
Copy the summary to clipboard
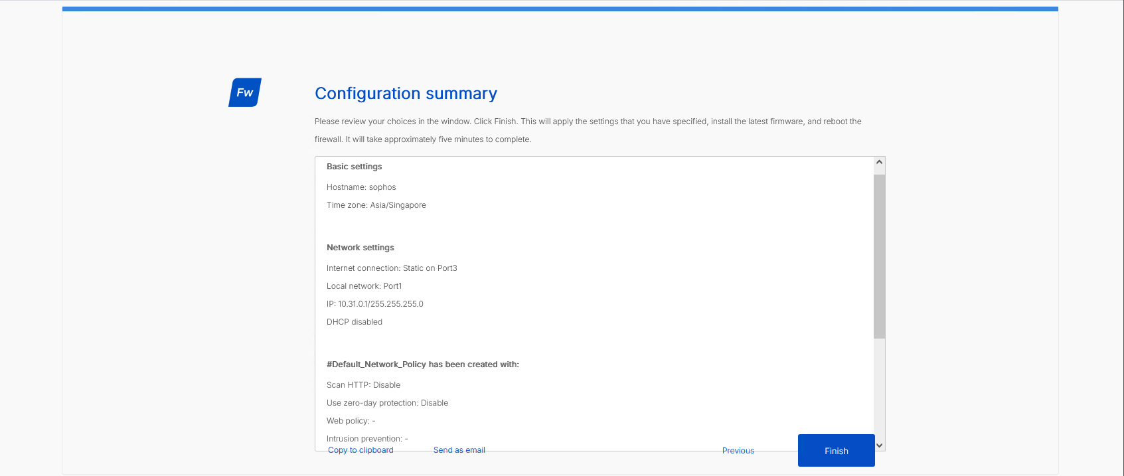(x=361, y=450)
